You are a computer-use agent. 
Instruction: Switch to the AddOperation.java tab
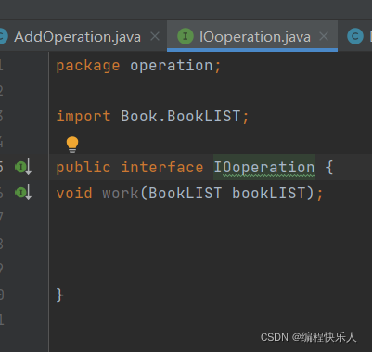tap(77, 37)
